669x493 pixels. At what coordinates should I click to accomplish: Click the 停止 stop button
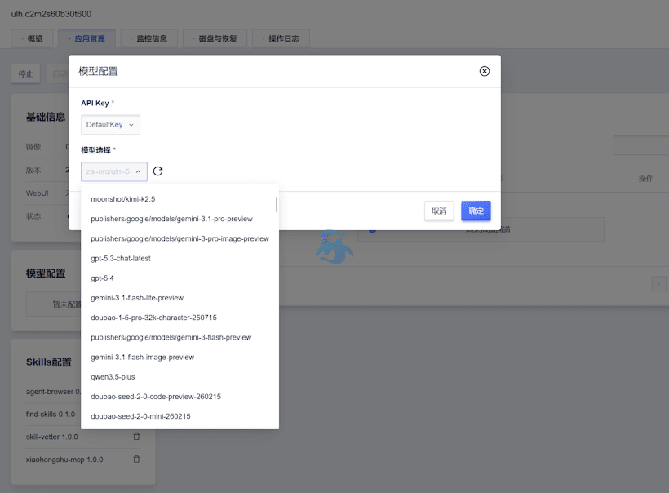point(25,73)
